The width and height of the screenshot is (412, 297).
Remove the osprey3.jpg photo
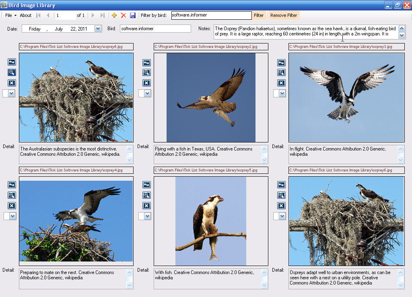pyautogui.click(x=281, y=83)
